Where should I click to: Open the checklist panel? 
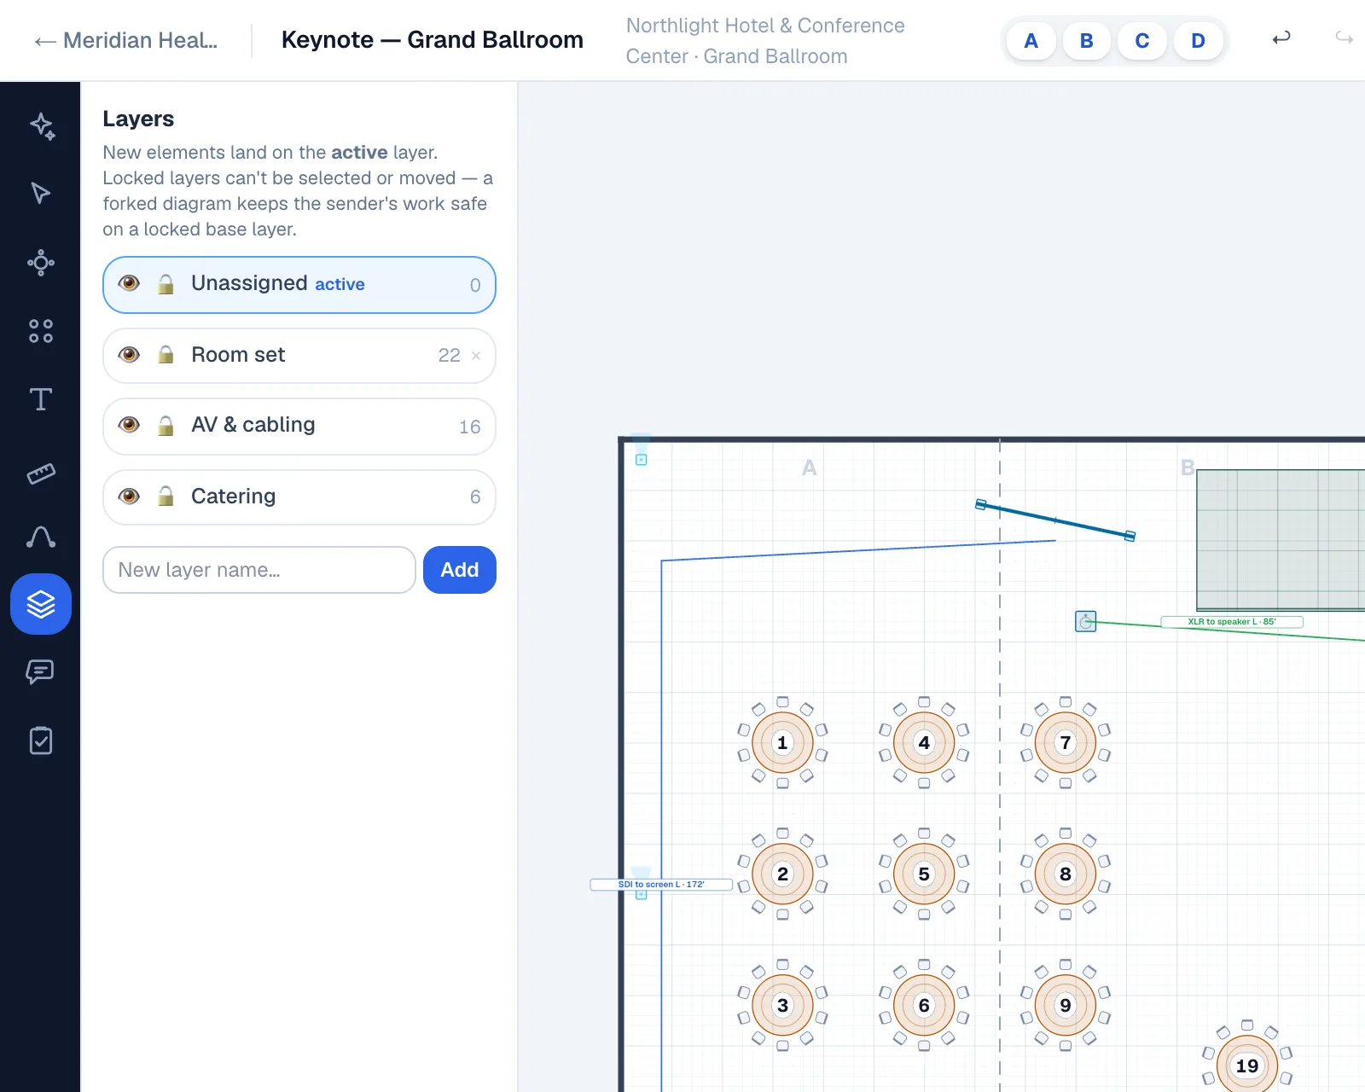coord(41,741)
